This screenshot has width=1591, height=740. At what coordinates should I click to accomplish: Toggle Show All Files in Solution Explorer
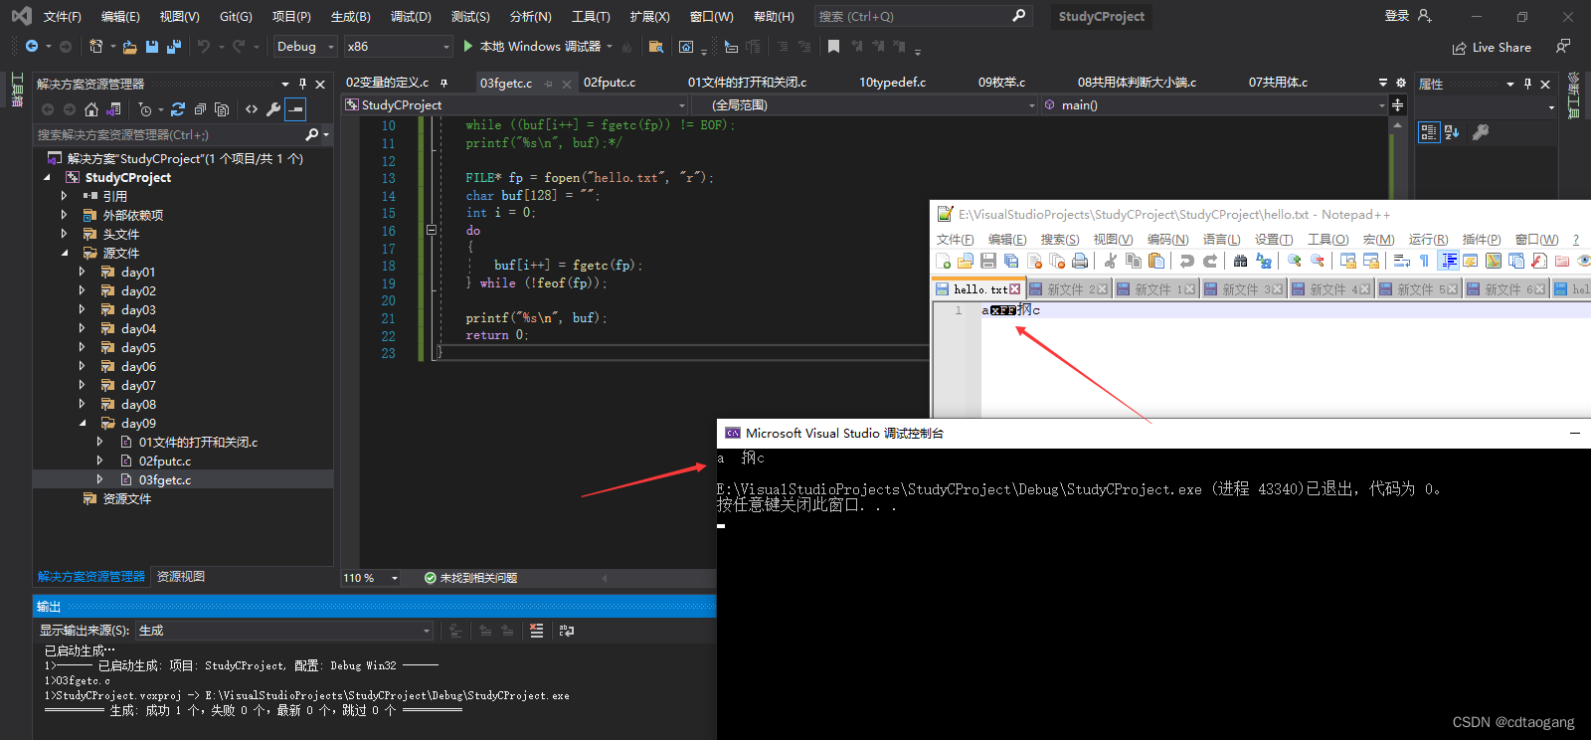tap(222, 109)
